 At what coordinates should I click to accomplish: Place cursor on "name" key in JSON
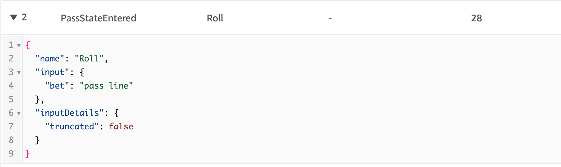pyautogui.click(x=50, y=59)
